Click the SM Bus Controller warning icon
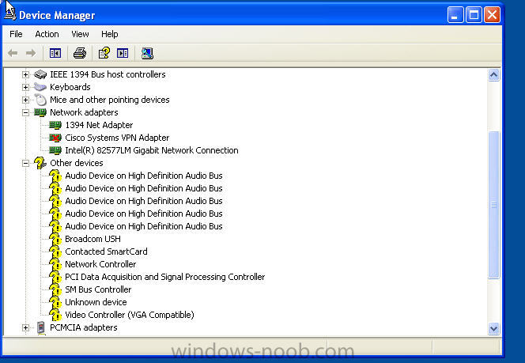 coord(55,289)
